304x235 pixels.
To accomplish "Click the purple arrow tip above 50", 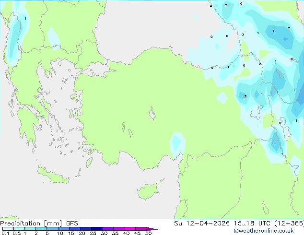I will [x=152, y=229].
